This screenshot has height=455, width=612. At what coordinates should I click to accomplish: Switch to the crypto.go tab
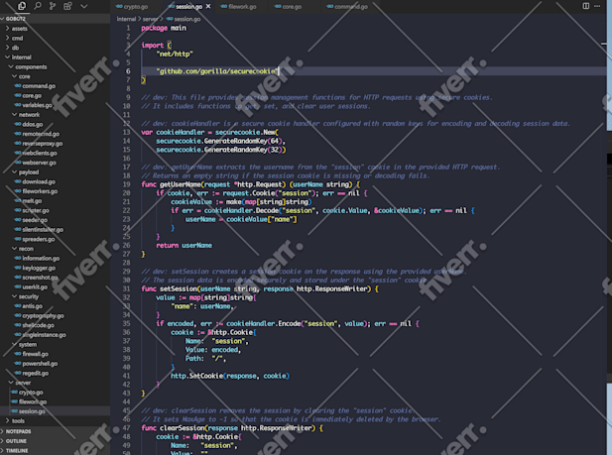click(x=132, y=7)
